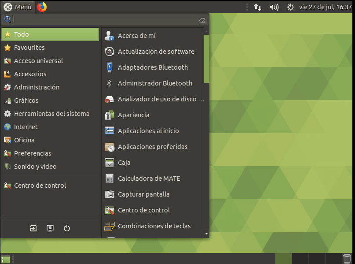Screen dimensions: 355x264
Task: Click the lock screen button
Action: click(50, 228)
